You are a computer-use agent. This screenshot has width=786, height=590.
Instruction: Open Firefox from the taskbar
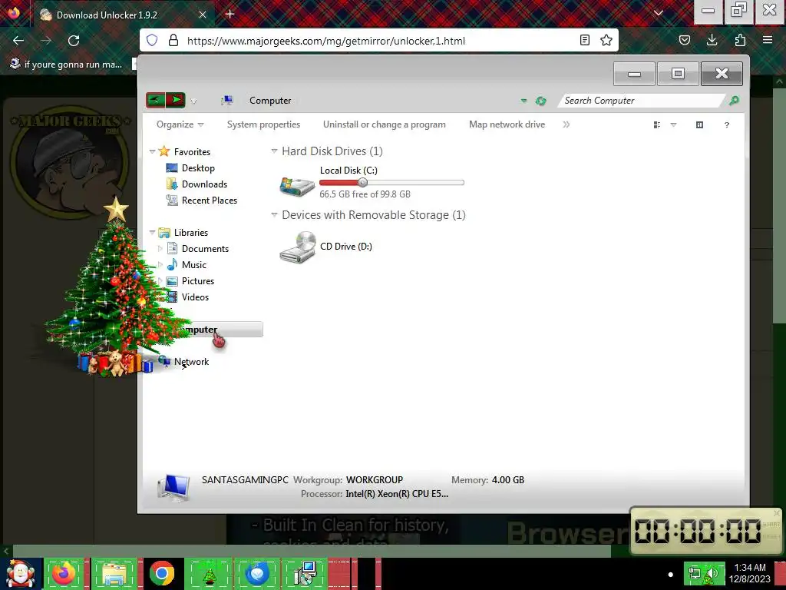coord(64,574)
